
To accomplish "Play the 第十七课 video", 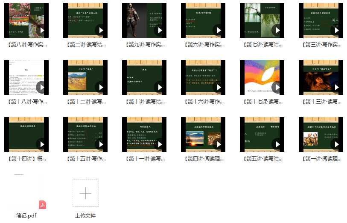I will coord(277,87).
